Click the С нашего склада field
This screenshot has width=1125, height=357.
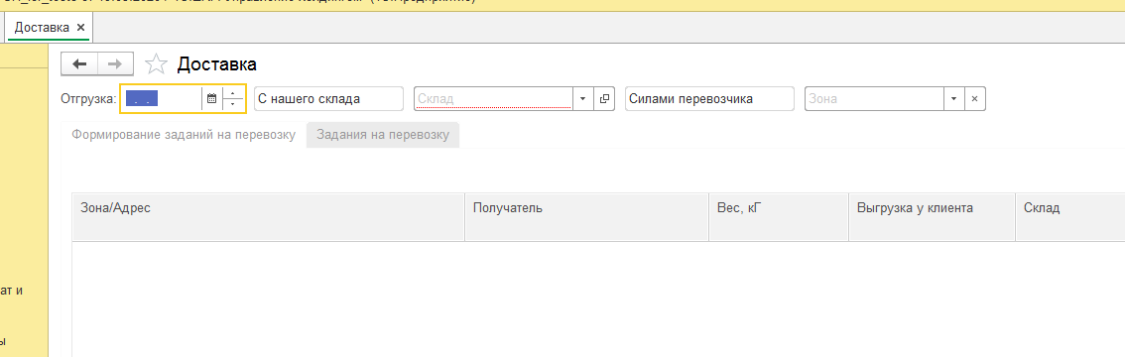point(328,99)
